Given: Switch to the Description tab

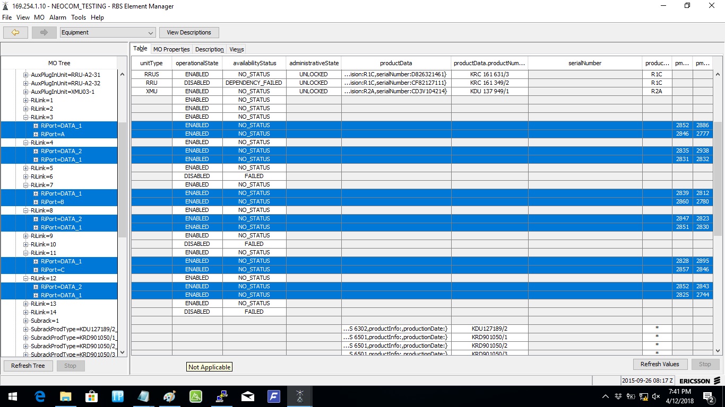Looking at the screenshot, I should click(210, 49).
